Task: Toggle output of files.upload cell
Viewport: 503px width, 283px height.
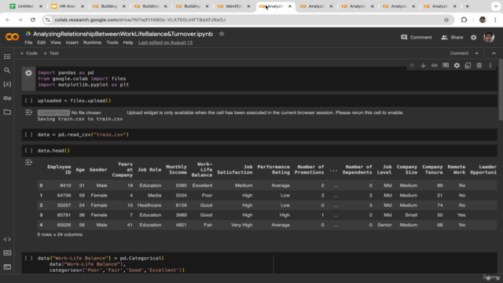Action: coord(28,112)
